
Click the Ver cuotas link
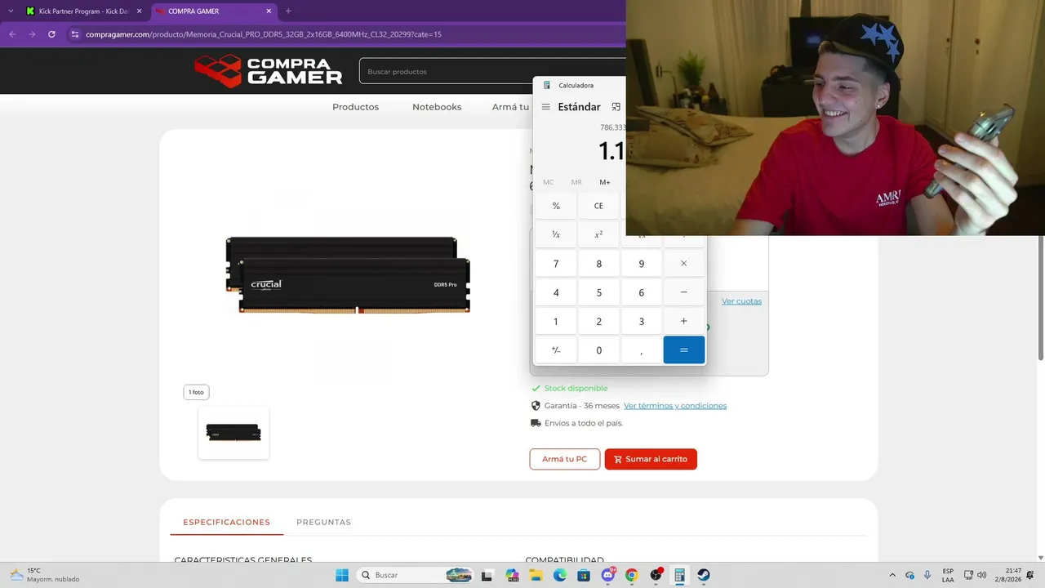741,301
